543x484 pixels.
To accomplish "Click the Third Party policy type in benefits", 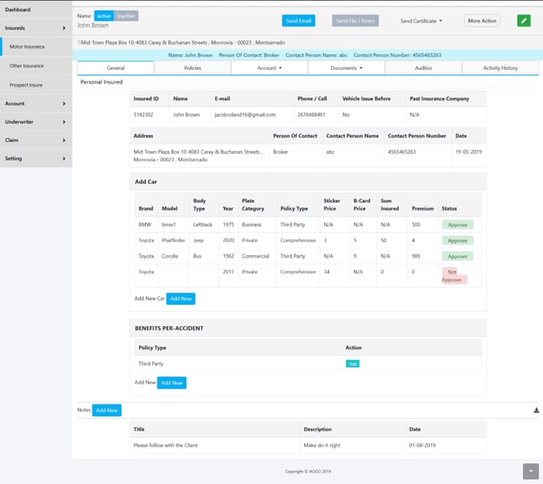I will [x=151, y=363].
